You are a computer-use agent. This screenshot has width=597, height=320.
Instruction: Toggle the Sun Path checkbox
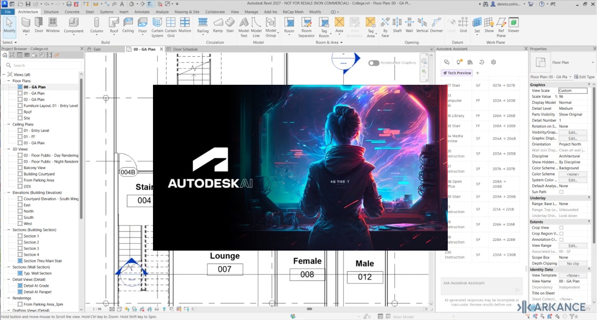click(561, 192)
